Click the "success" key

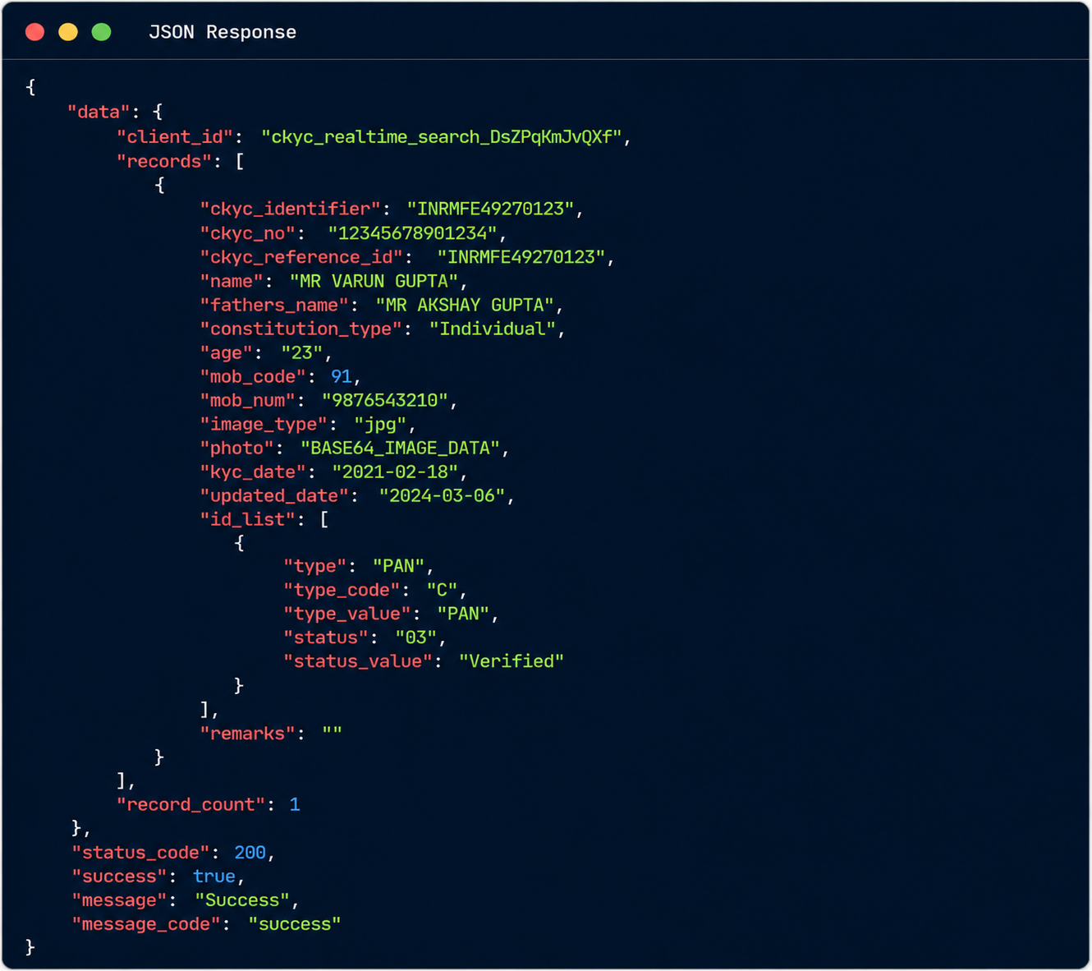click(x=120, y=877)
